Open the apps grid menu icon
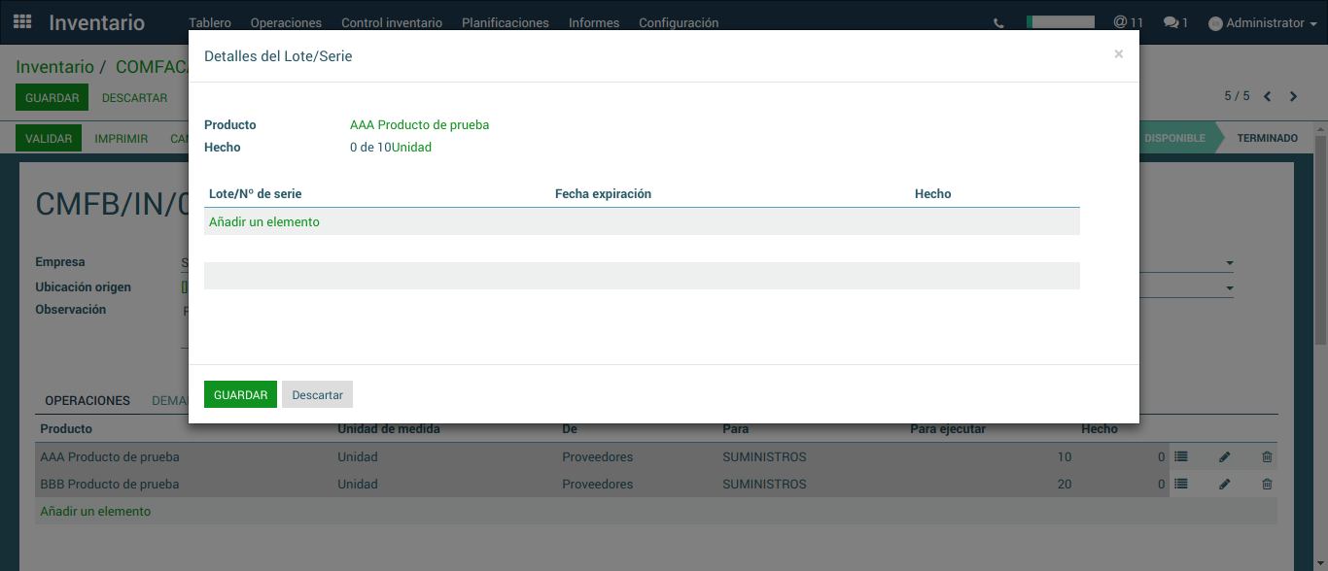Screen dimensions: 1328x571 click(x=22, y=22)
